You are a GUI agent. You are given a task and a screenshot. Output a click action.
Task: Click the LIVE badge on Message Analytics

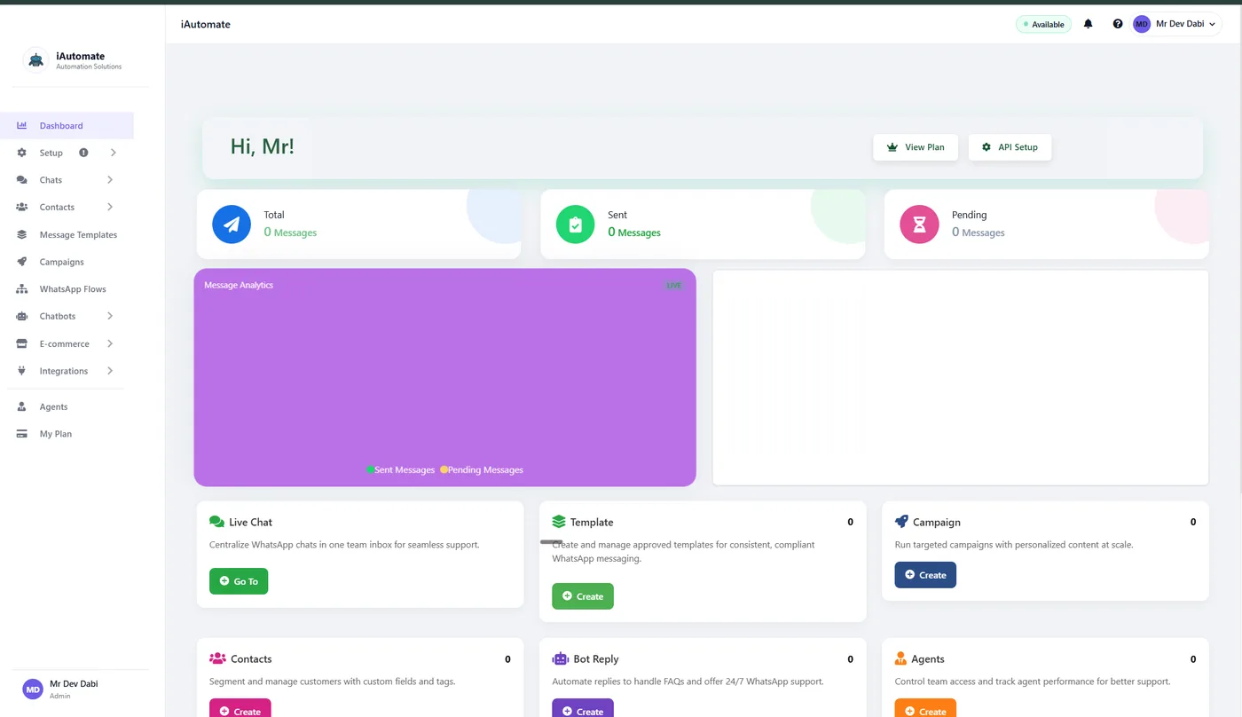(x=674, y=286)
